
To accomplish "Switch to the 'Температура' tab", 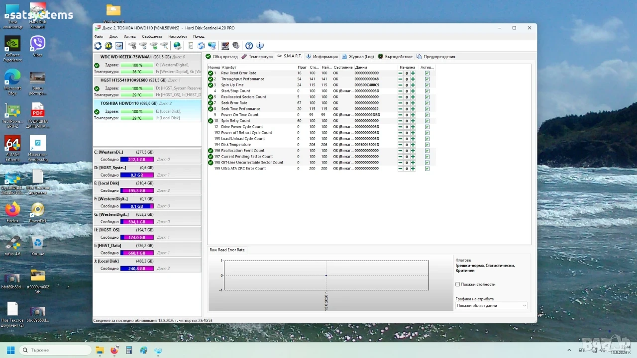I will point(257,57).
